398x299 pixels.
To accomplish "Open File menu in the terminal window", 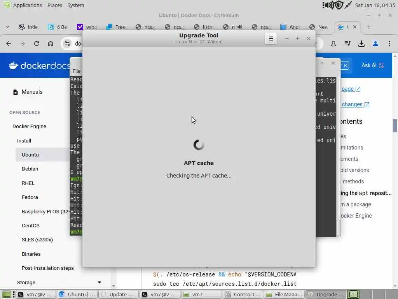I will pos(77,71).
